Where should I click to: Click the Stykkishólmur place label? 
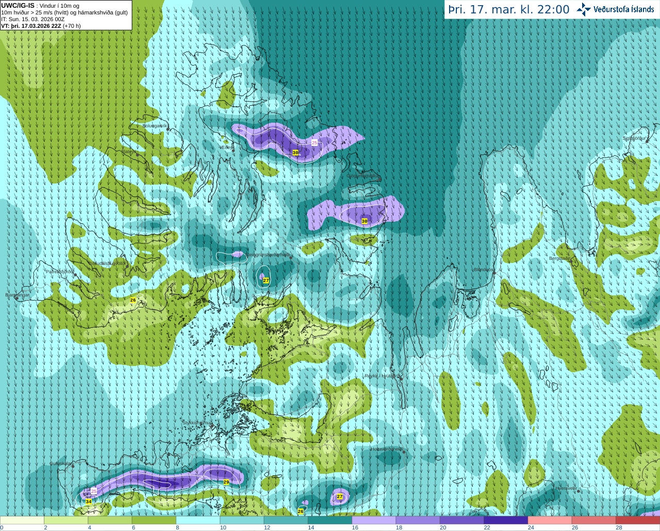click(197, 423)
